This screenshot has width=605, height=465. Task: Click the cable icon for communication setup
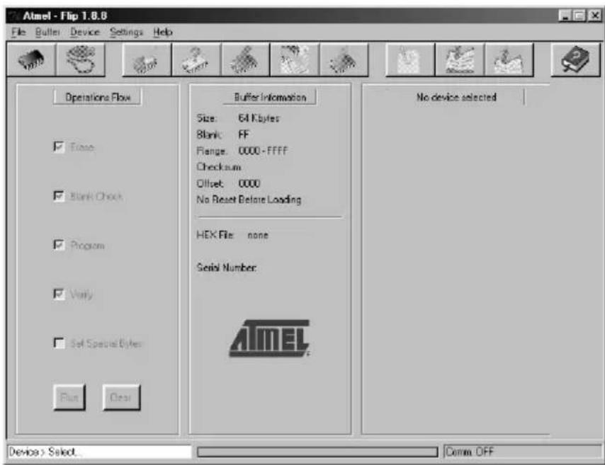pyautogui.click(x=80, y=59)
